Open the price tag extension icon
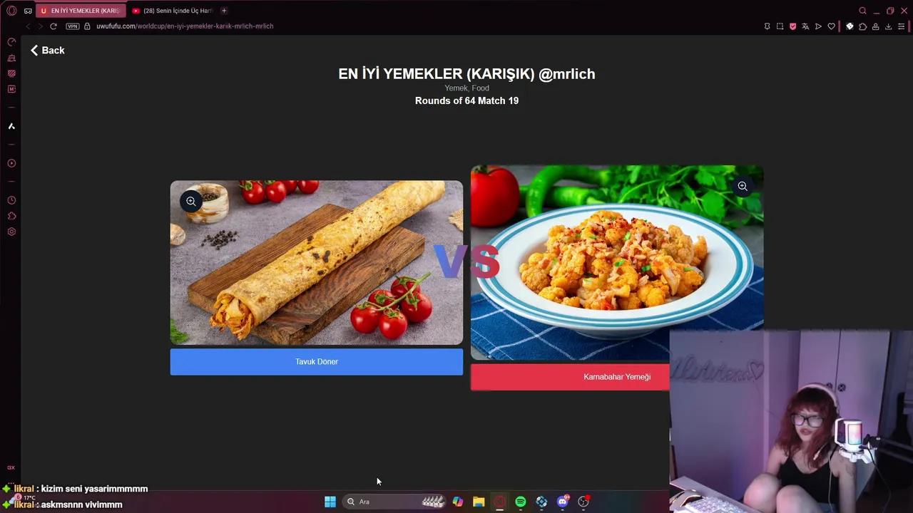 (850, 26)
